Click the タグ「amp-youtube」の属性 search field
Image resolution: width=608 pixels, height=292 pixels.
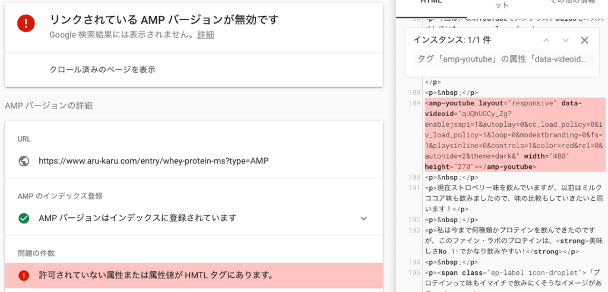coord(503,60)
